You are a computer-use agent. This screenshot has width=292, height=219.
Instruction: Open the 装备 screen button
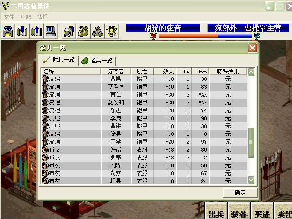tap(239, 214)
